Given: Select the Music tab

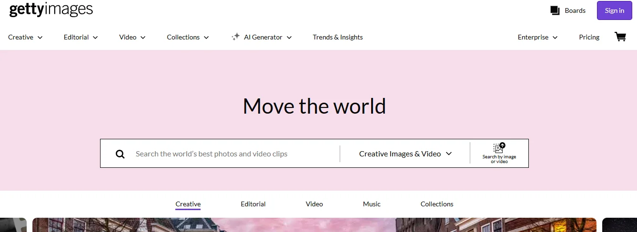Looking at the screenshot, I should (372, 204).
